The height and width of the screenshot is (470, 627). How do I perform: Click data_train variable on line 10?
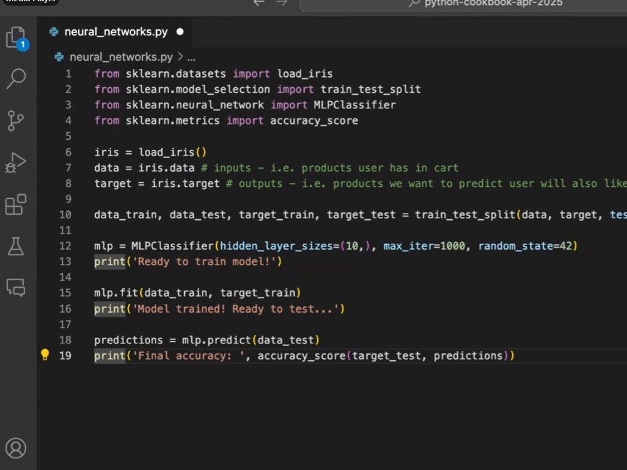pos(125,215)
